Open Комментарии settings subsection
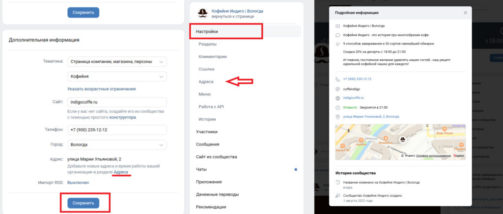 coord(213,56)
